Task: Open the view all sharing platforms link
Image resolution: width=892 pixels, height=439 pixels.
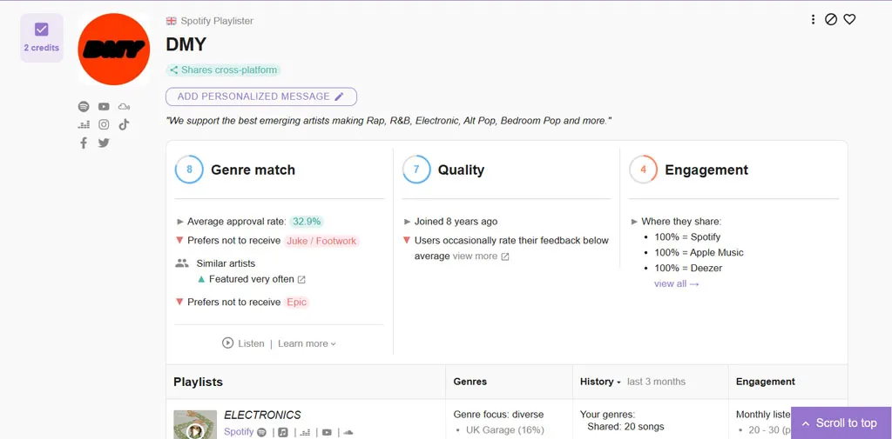Action: coord(676,283)
